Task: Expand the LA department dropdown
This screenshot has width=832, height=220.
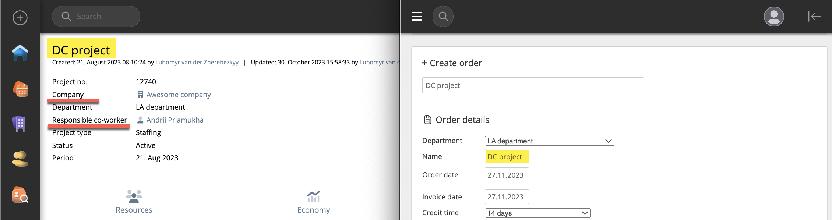Action: click(549, 141)
